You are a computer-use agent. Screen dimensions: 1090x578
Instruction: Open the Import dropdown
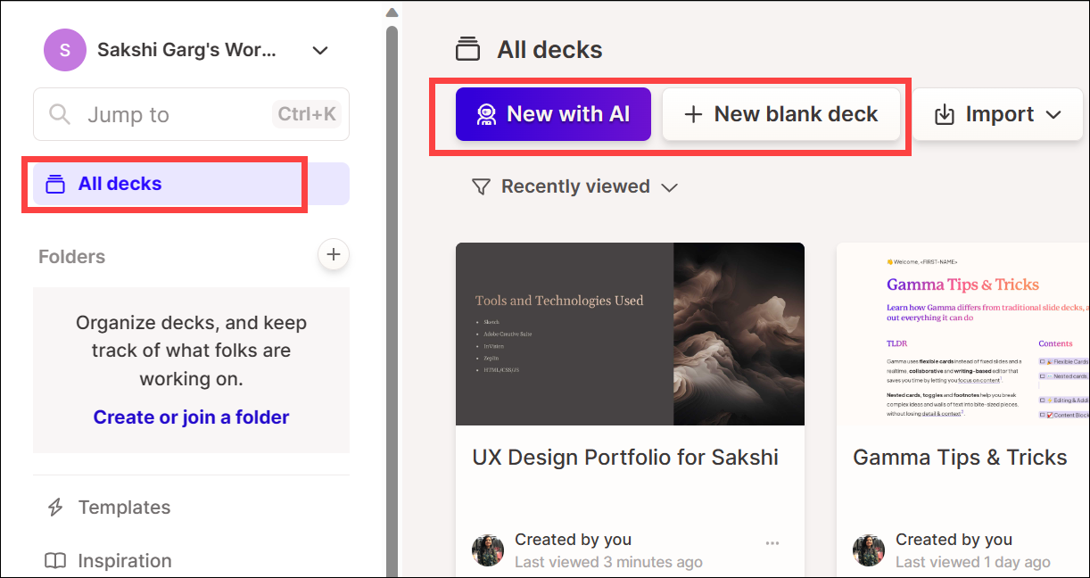click(x=997, y=114)
